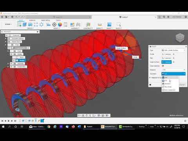Click the taskbar search icon
The height and width of the screenshot is (141, 188).
(9, 127)
